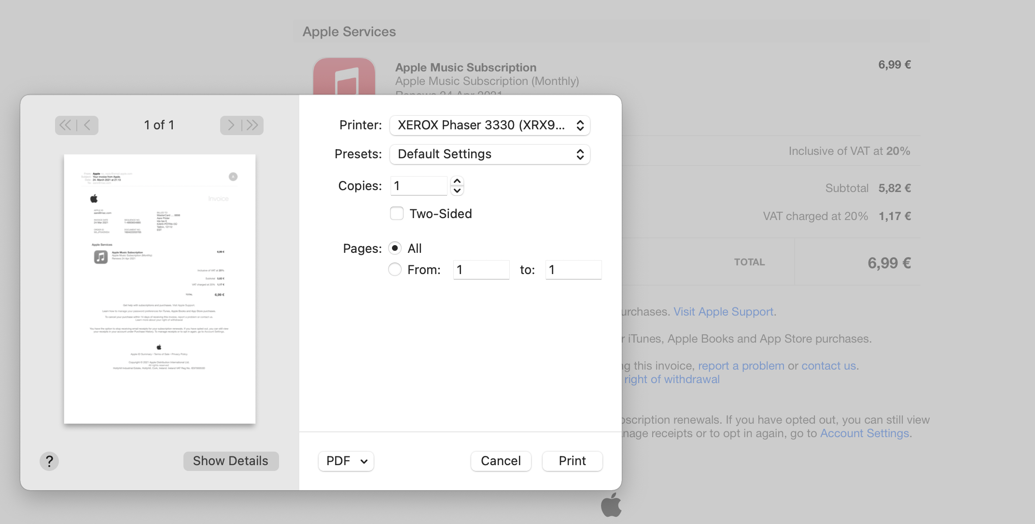
Task: Increase copies using the up stepper arrow
Action: point(457,180)
